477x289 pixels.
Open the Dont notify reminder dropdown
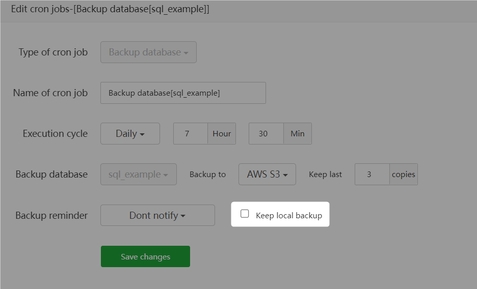[x=157, y=215]
